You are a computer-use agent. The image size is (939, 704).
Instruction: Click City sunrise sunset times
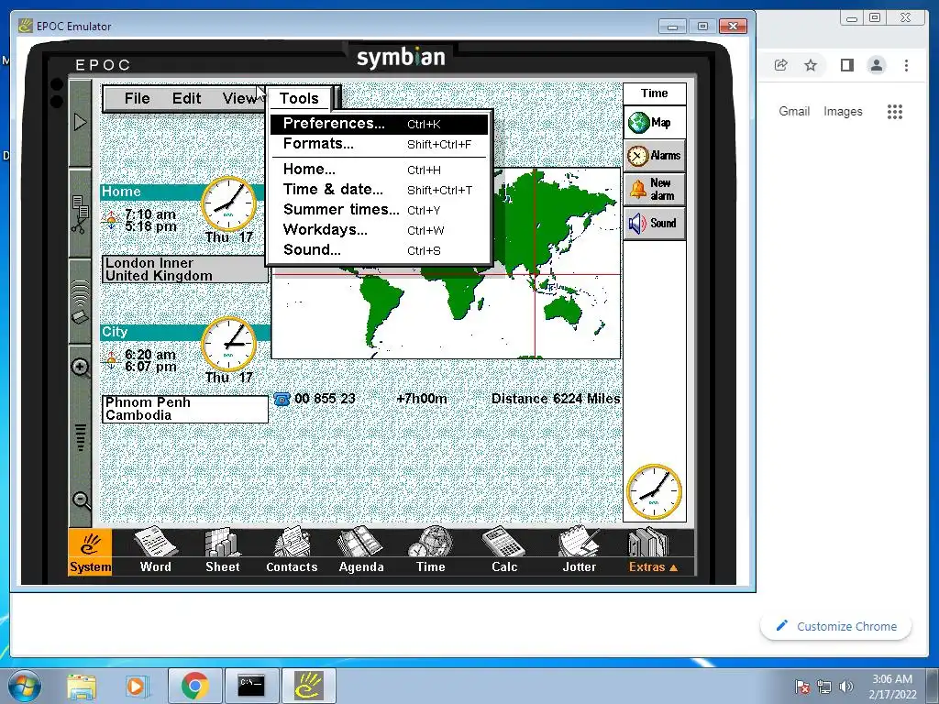(x=150, y=360)
